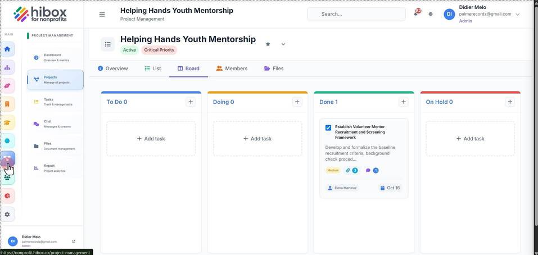
Task: Expand the project title dropdown chevron
Action: pyautogui.click(x=283, y=44)
